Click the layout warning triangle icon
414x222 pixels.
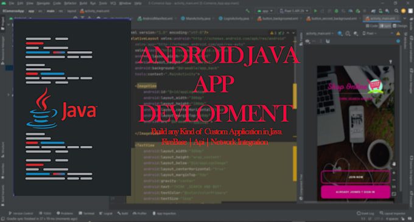pos(398,33)
